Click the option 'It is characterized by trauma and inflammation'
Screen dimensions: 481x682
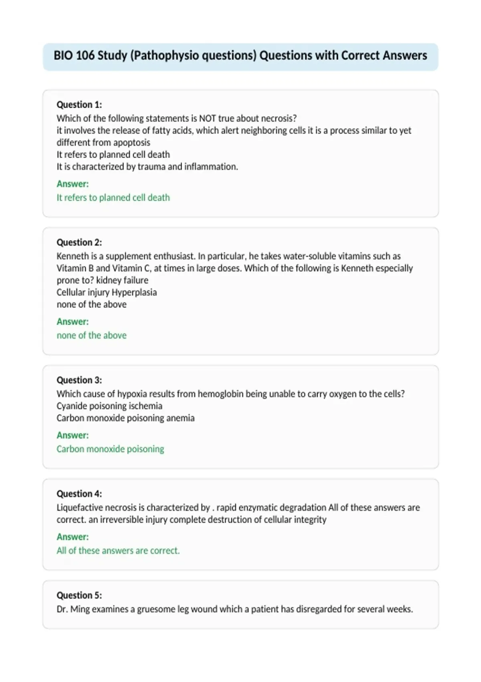[147, 167]
